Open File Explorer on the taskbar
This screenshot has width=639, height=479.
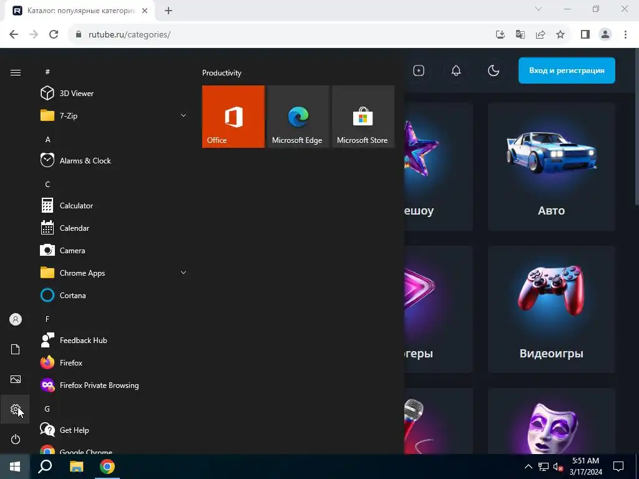76,467
